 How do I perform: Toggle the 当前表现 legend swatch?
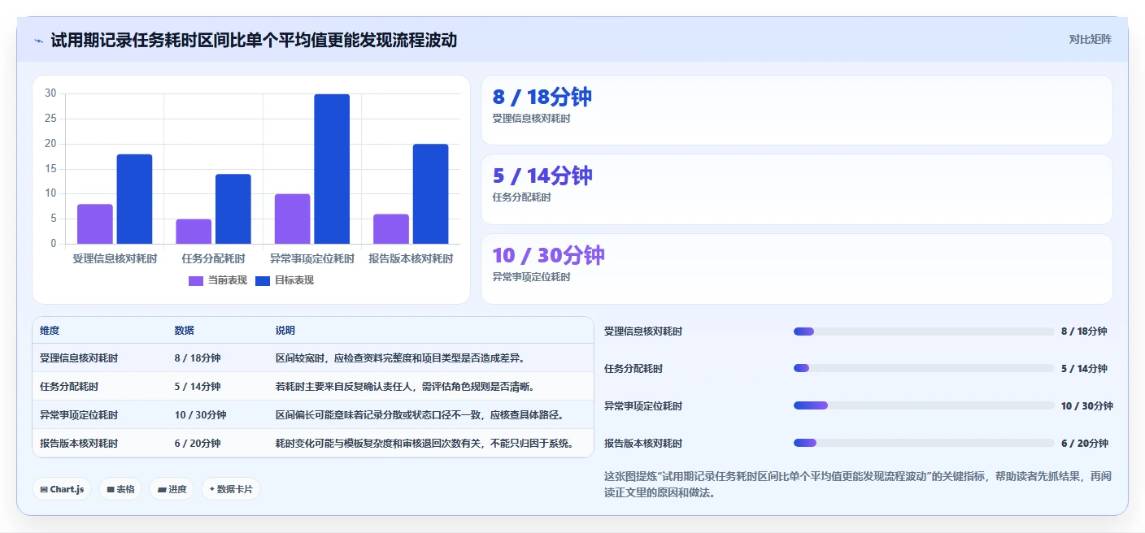[196, 280]
